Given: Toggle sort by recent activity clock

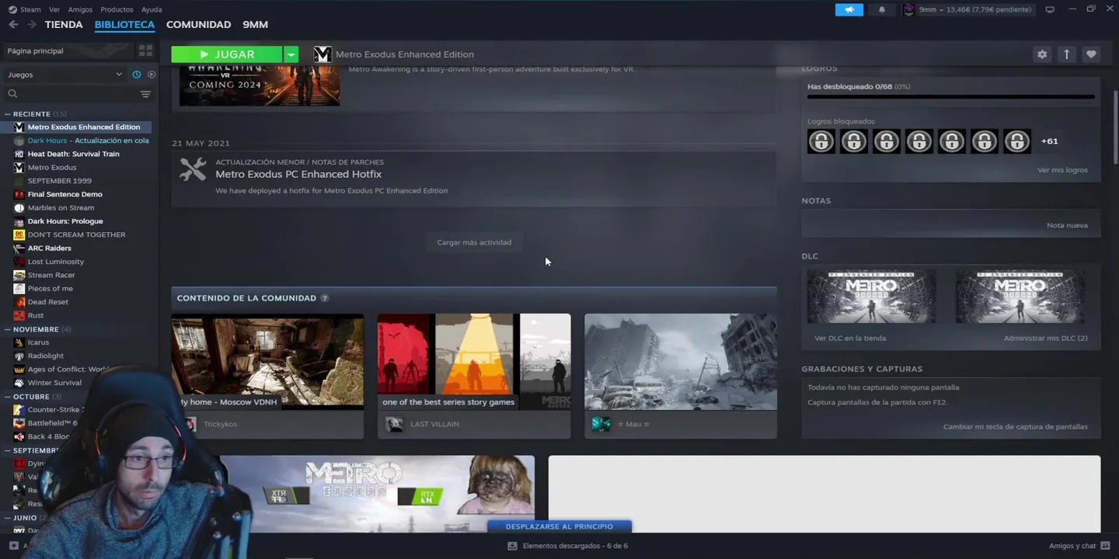Looking at the screenshot, I should click(x=137, y=75).
